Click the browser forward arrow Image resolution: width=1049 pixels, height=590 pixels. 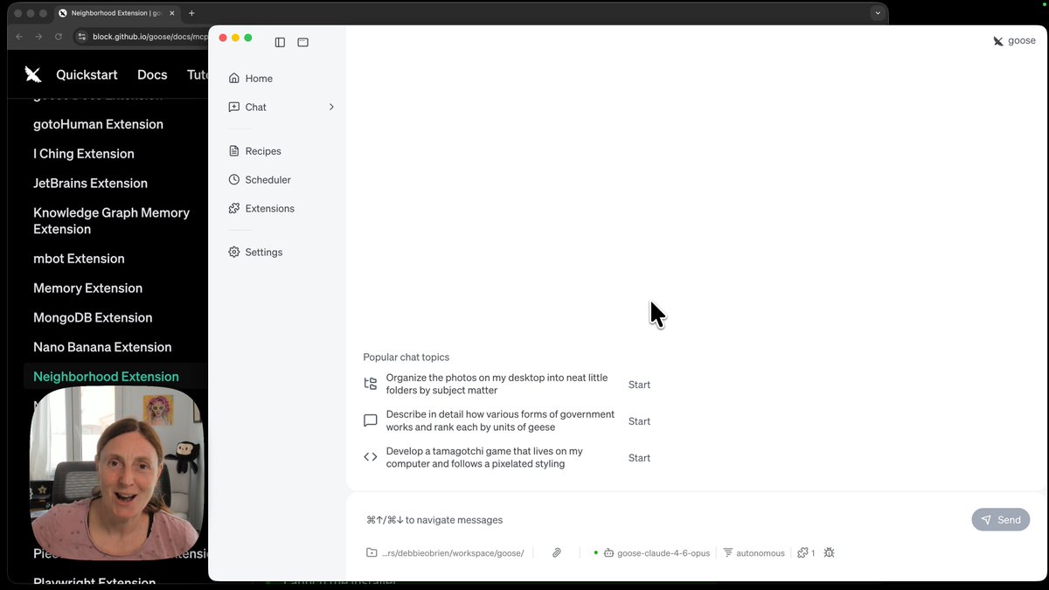click(38, 37)
